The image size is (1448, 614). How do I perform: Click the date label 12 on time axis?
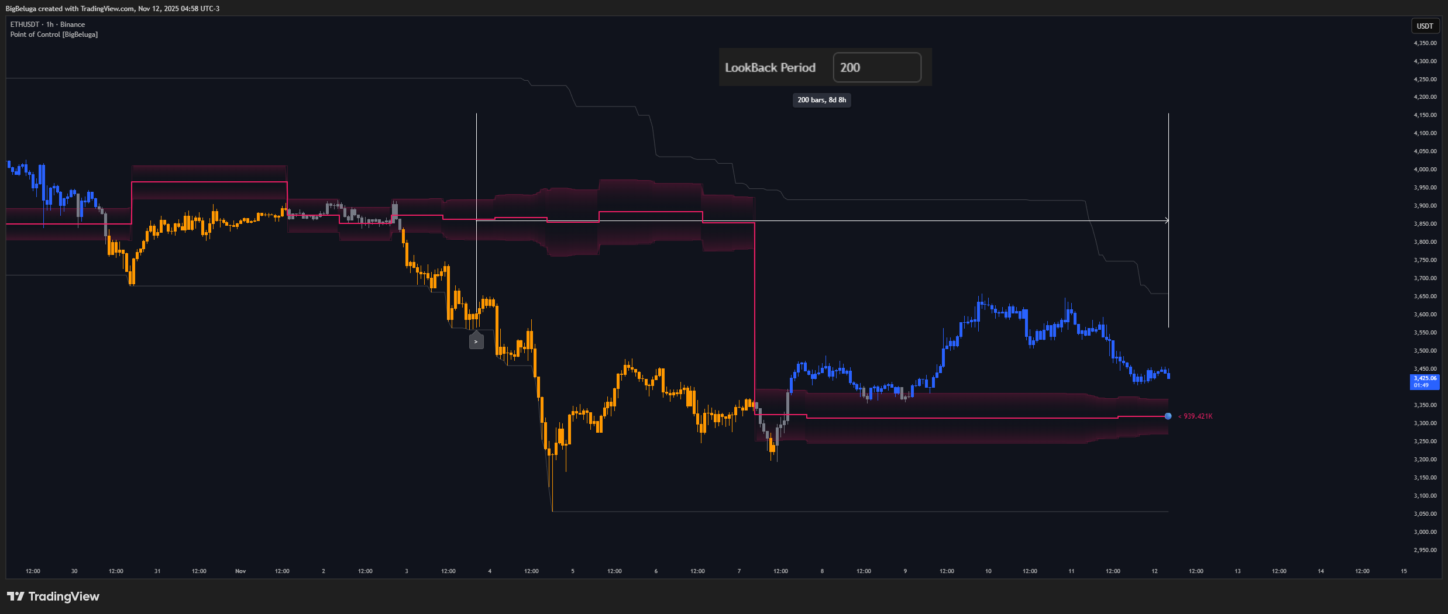1154,571
